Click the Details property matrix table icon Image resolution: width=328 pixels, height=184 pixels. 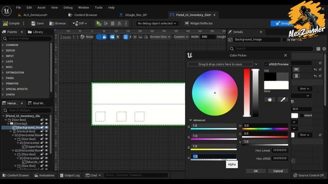tap(318, 49)
